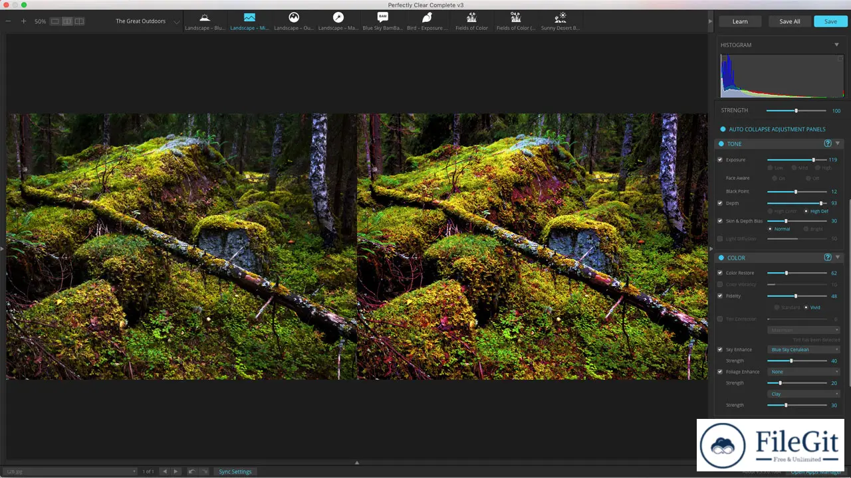Go to the next image
This screenshot has height=478, width=851.
pyautogui.click(x=176, y=472)
